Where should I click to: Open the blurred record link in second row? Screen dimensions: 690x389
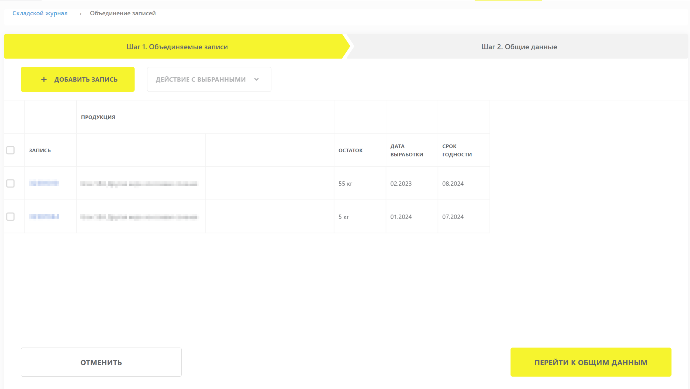point(44,217)
